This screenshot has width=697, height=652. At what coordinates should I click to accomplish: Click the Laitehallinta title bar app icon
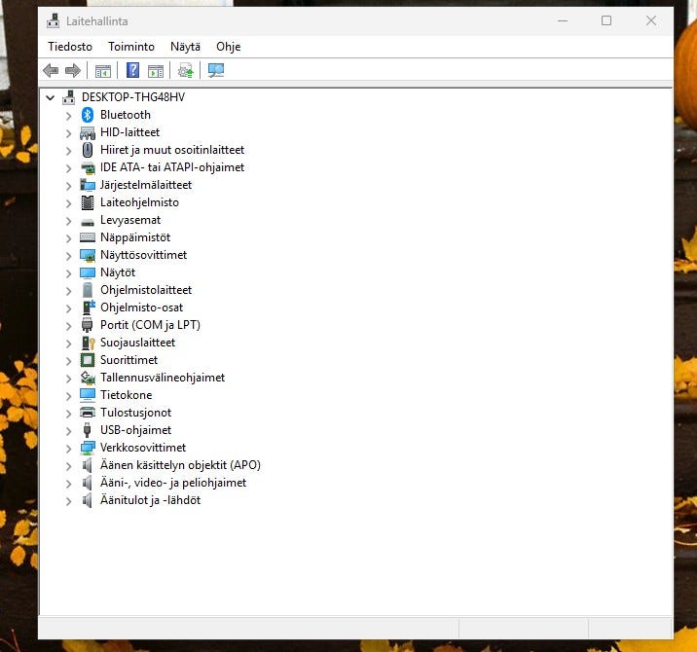(x=54, y=20)
